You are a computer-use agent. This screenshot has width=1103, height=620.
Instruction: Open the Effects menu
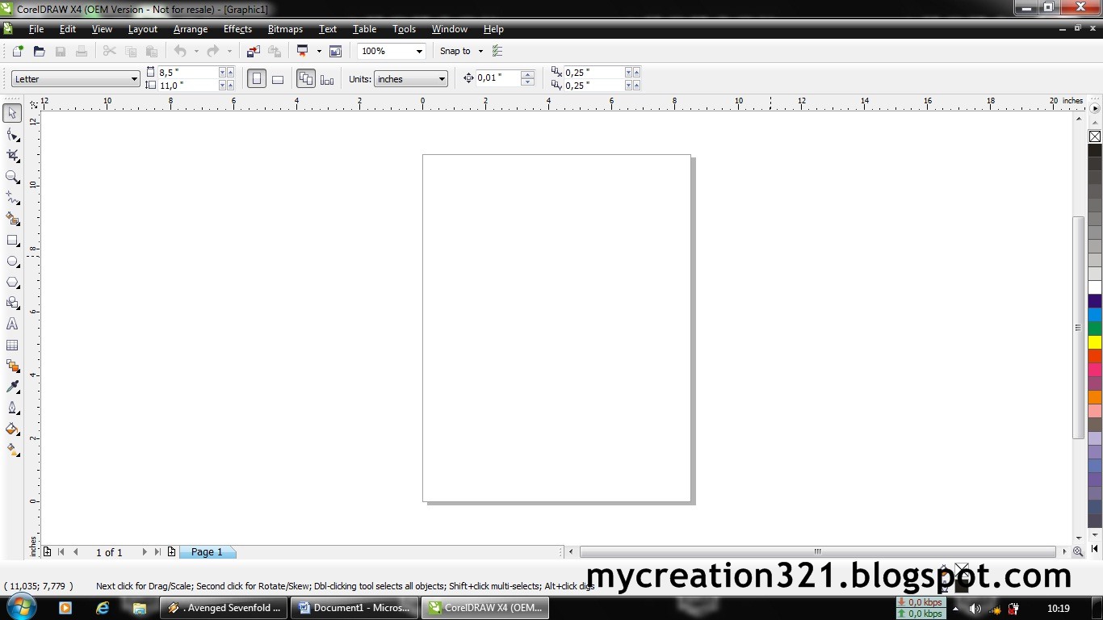tap(237, 29)
